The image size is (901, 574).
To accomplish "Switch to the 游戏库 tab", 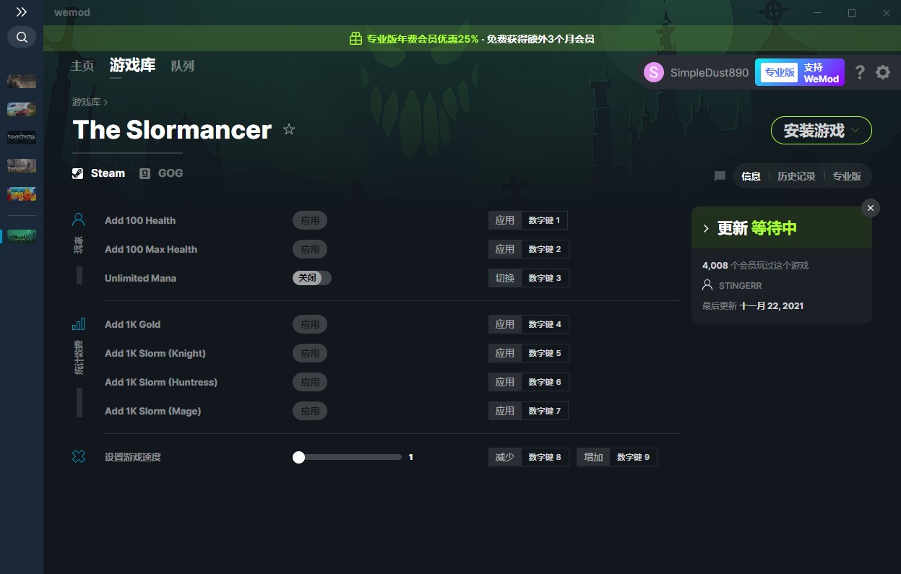I will tap(133, 65).
